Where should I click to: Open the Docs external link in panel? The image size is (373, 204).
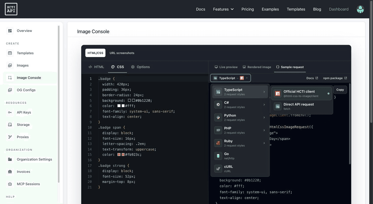312,78
